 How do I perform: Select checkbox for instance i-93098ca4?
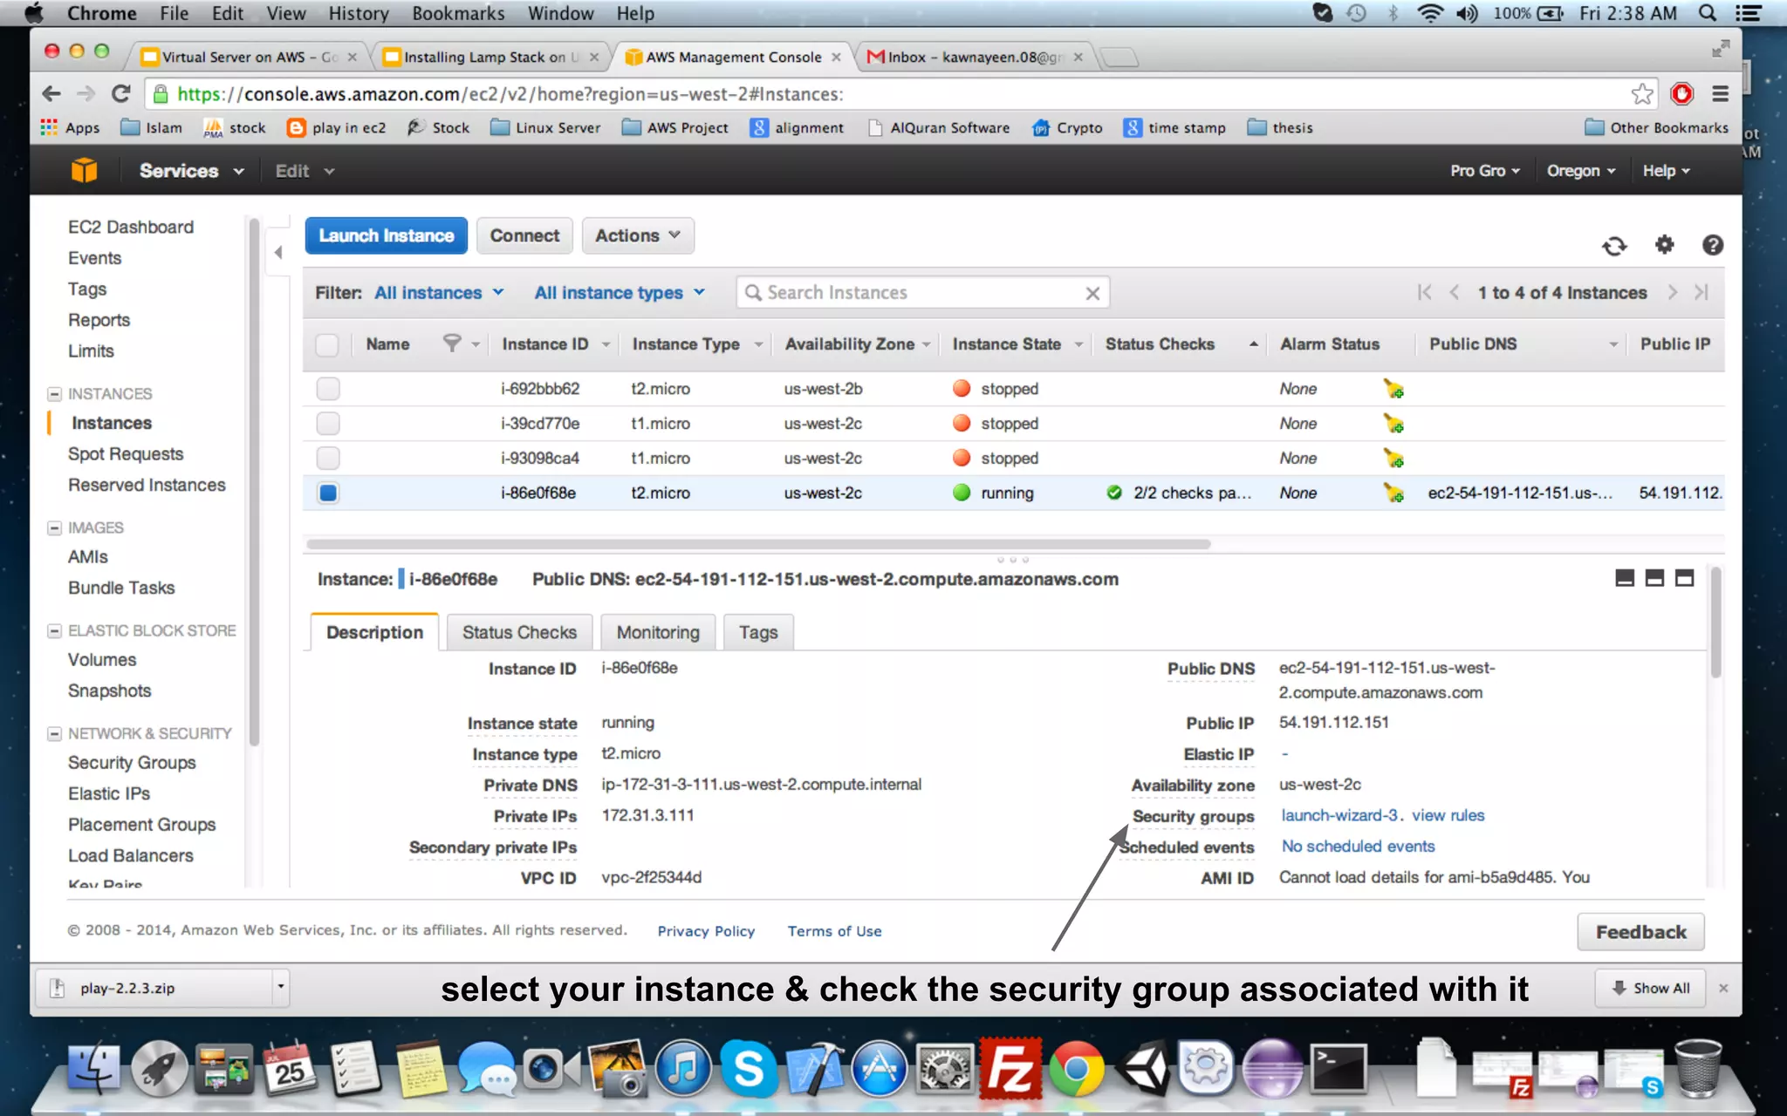pyautogui.click(x=328, y=459)
